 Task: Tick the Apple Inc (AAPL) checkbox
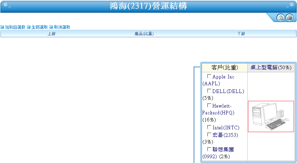[x=209, y=76]
